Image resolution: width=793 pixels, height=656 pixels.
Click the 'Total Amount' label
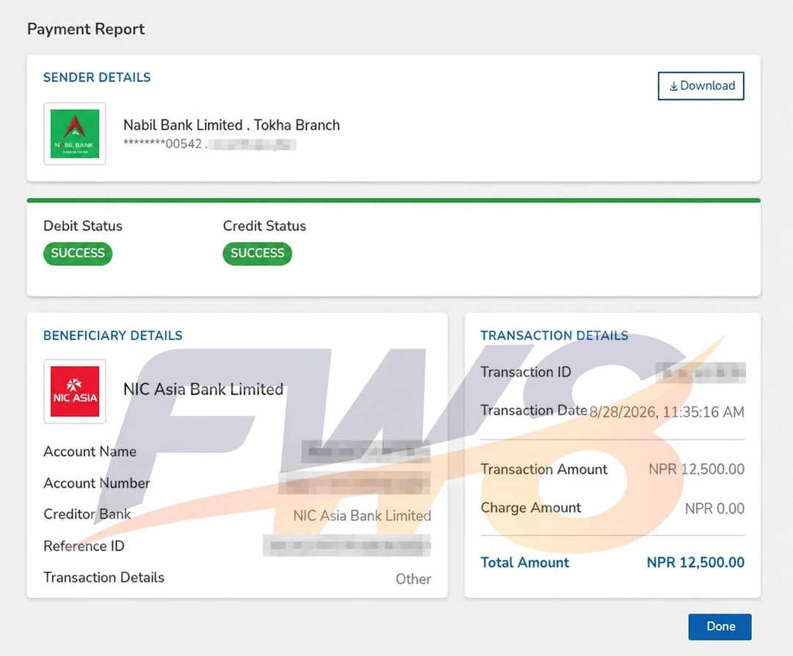pos(525,563)
